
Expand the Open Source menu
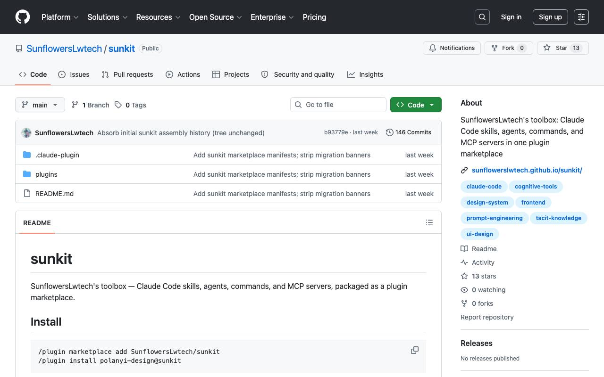coord(216,17)
